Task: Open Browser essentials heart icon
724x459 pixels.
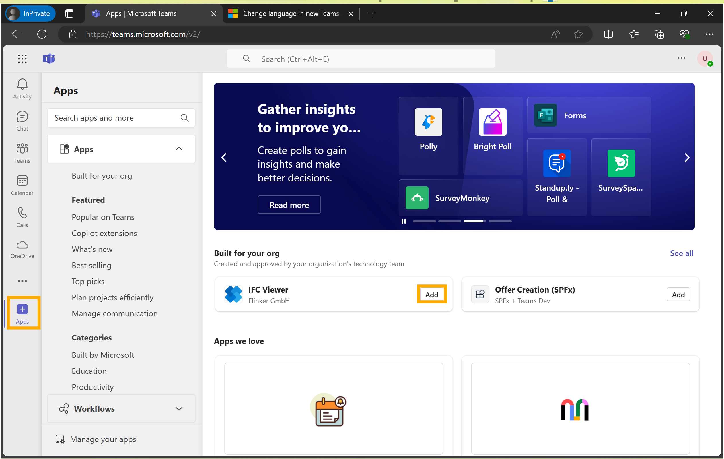Action: click(x=685, y=34)
